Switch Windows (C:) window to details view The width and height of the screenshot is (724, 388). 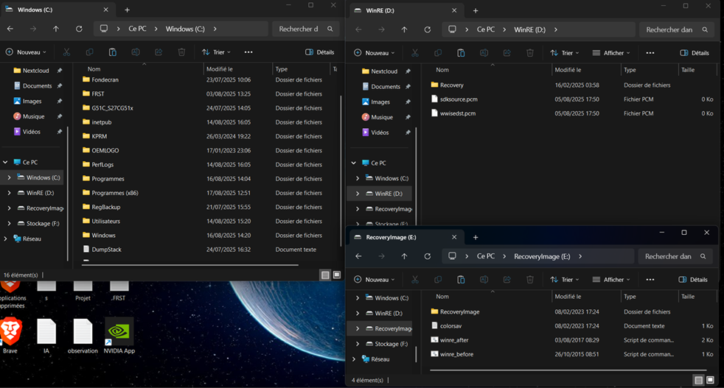point(325,275)
